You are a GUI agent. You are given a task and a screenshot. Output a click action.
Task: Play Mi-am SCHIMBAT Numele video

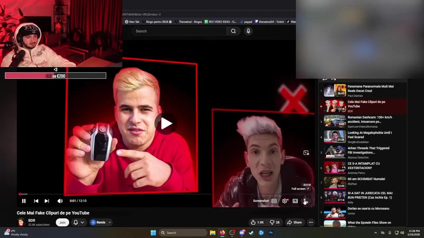363,182
